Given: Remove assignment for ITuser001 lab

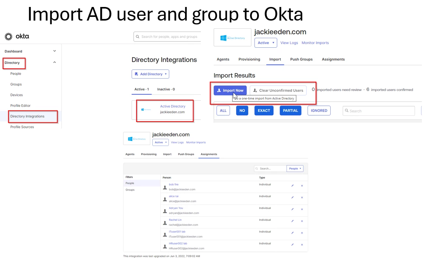Looking at the screenshot, I should tap(302, 232).
